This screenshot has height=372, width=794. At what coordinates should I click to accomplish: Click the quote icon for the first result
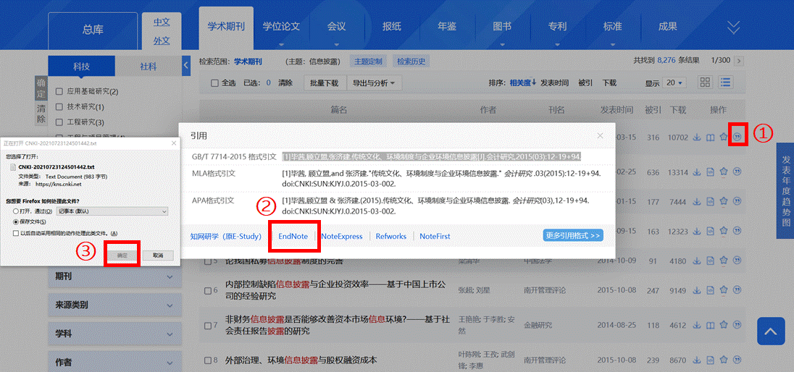[x=737, y=136]
